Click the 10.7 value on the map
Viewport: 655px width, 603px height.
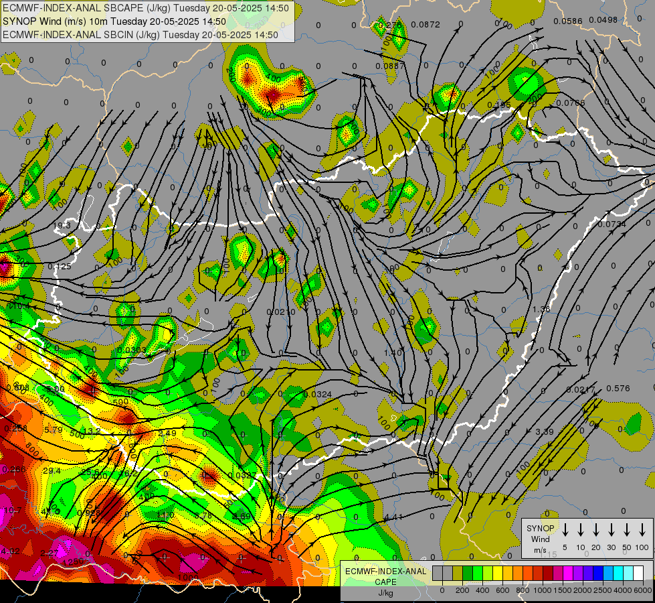pos(13,510)
